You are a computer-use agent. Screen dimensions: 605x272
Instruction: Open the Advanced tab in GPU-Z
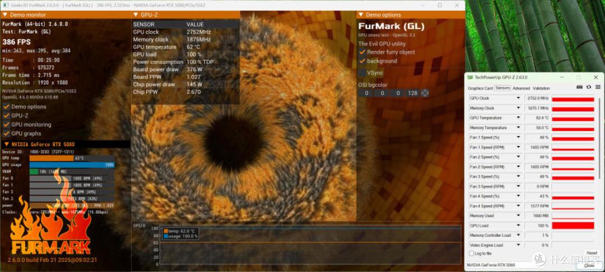click(x=522, y=88)
